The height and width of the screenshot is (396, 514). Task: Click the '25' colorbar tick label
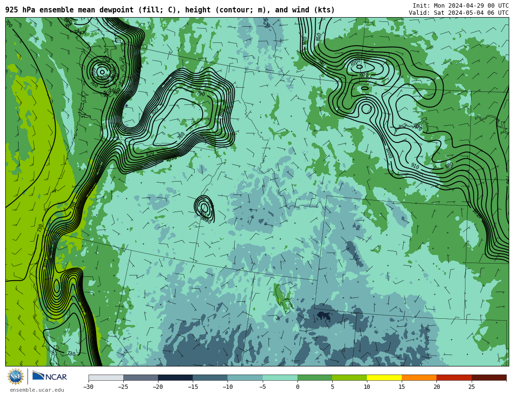(471, 387)
